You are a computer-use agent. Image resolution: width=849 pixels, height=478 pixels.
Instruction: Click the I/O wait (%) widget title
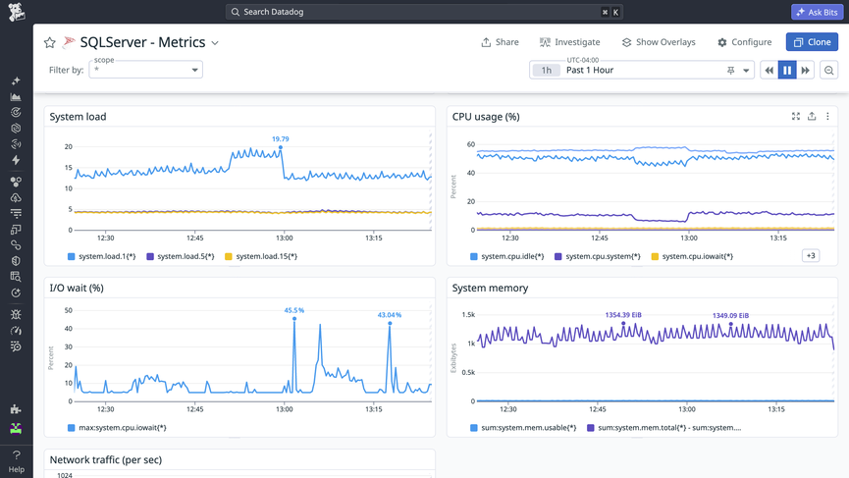coord(77,288)
